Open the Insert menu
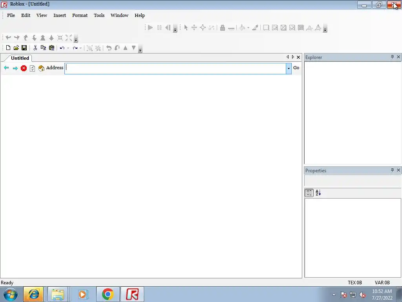This screenshot has height=302, width=402. 60,15
